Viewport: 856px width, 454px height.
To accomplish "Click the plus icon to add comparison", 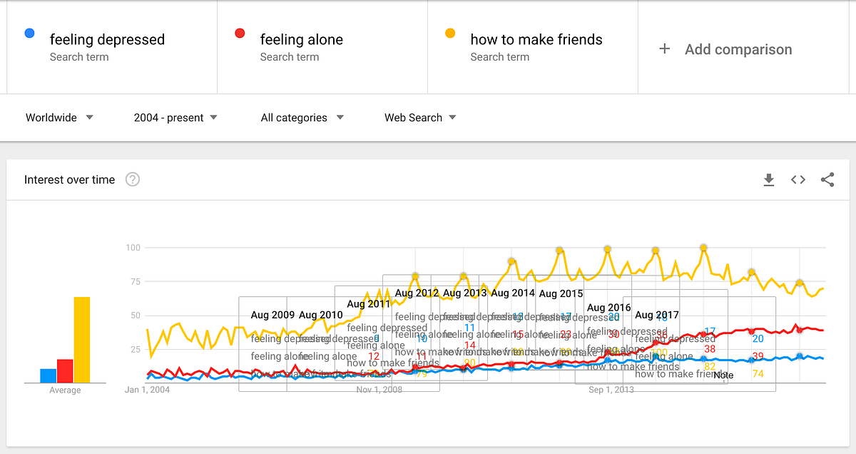I will 665,49.
